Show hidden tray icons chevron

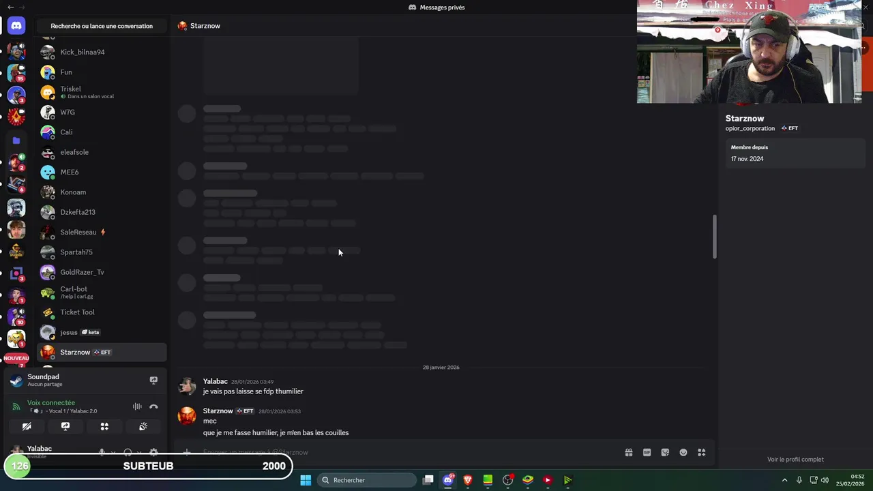tap(784, 480)
